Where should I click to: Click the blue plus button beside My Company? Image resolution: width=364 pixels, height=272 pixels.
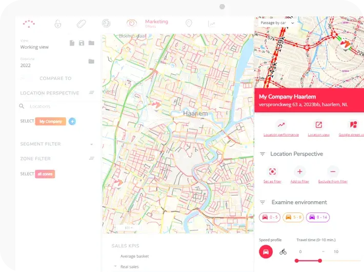(72, 122)
